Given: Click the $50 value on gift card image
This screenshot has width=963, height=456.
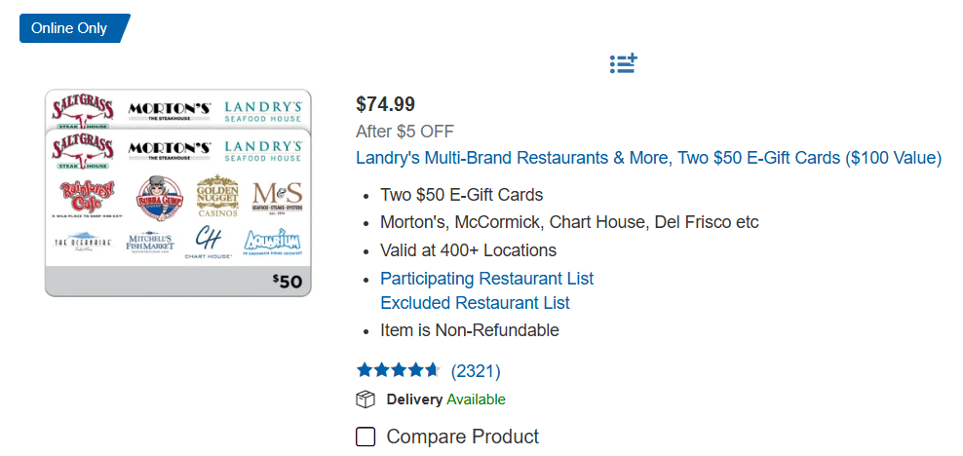Looking at the screenshot, I should [x=287, y=282].
